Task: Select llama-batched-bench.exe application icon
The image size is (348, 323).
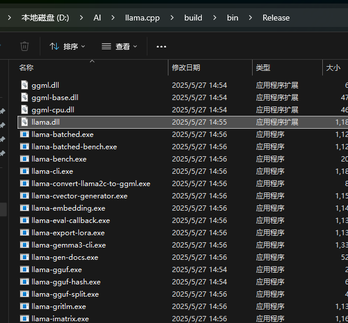Action: 25,146
